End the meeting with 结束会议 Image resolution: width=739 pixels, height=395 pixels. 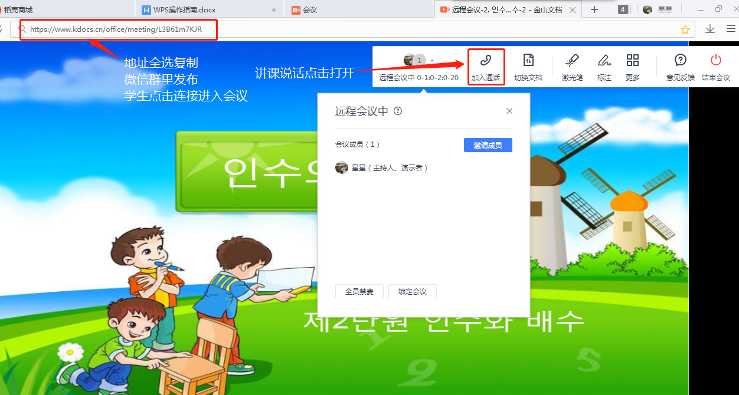[x=716, y=67]
